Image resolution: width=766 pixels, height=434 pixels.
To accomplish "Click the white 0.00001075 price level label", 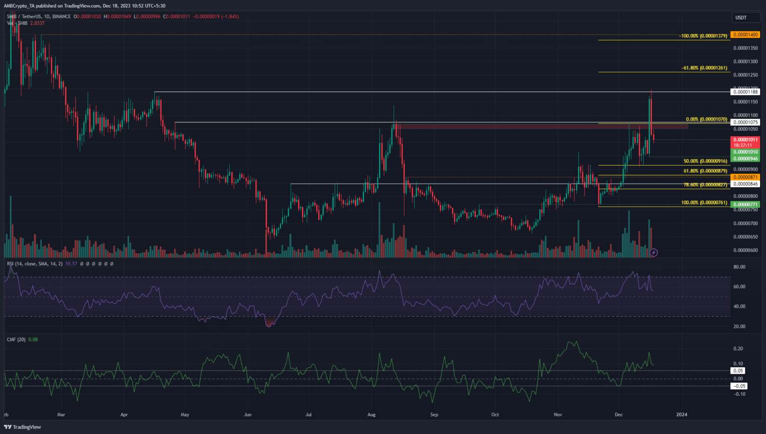I will click(x=745, y=122).
